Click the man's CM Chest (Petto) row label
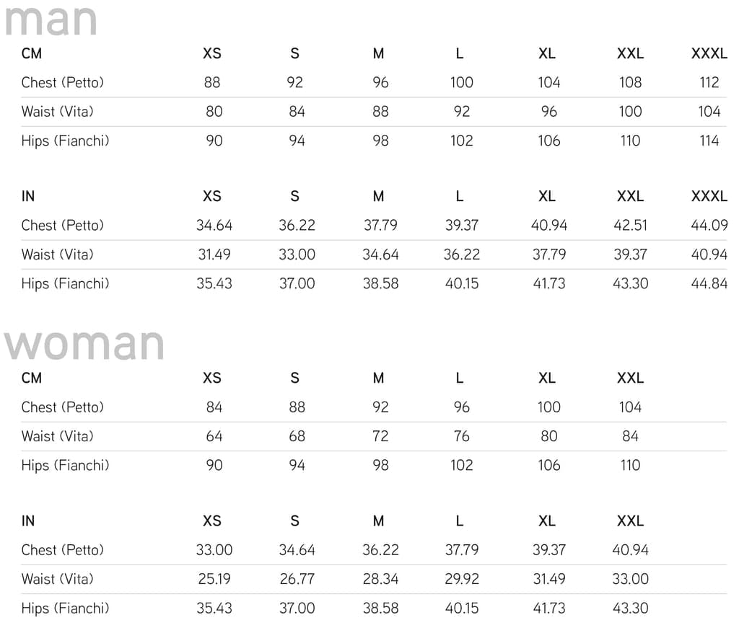 [62, 82]
